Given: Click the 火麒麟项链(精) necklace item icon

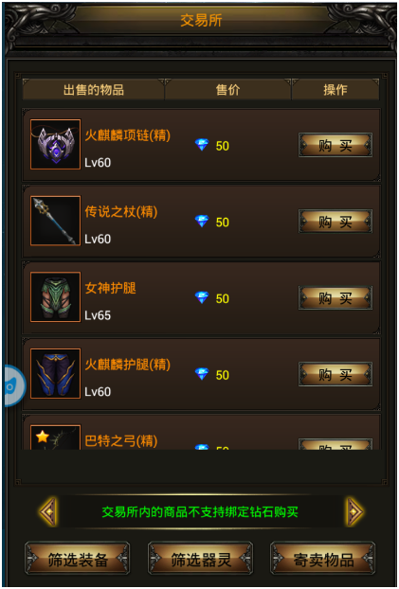Looking at the screenshot, I should [x=55, y=144].
